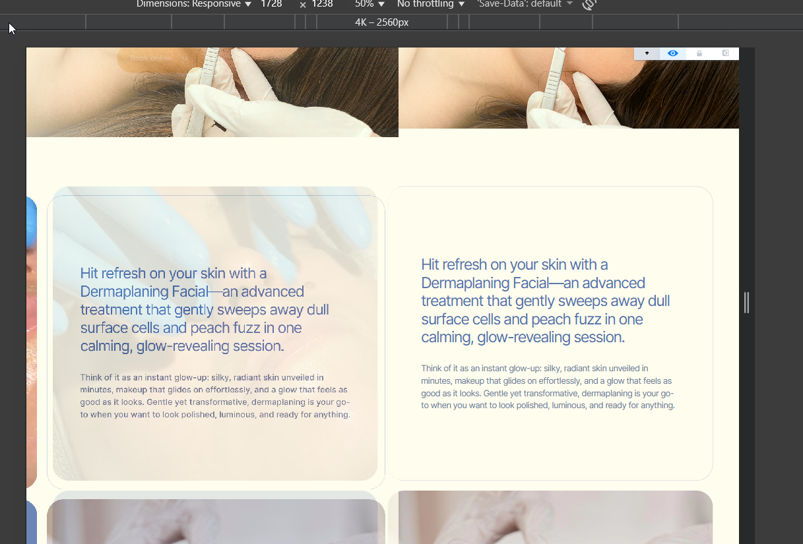The height and width of the screenshot is (544, 803).
Task: Click the left card heading 'Hit refresh on your skin'
Action: coord(205,309)
